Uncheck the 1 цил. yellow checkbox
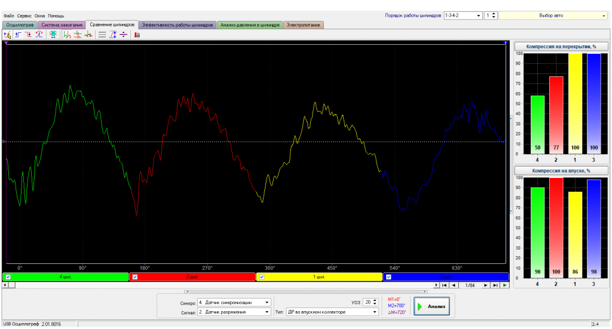 point(262,277)
